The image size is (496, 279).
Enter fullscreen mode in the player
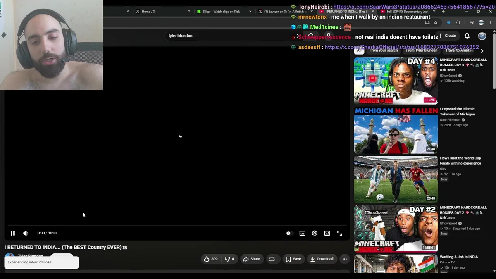click(x=339, y=233)
